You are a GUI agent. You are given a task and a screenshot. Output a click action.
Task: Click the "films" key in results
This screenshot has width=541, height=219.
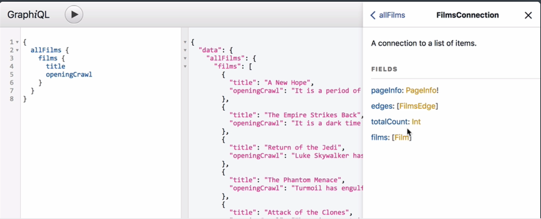(x=227, y=66)
